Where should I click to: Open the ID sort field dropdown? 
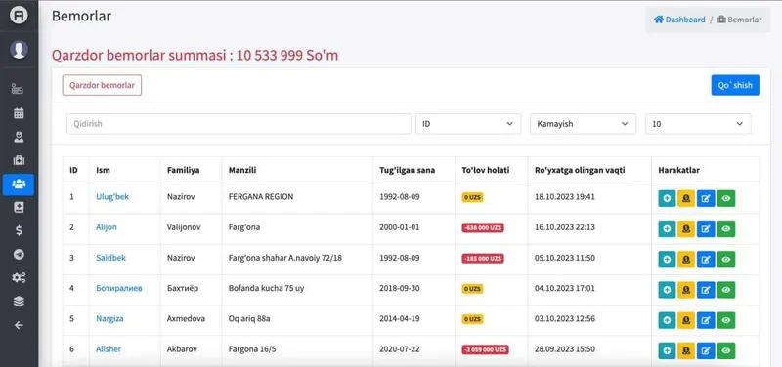[468, 124]
